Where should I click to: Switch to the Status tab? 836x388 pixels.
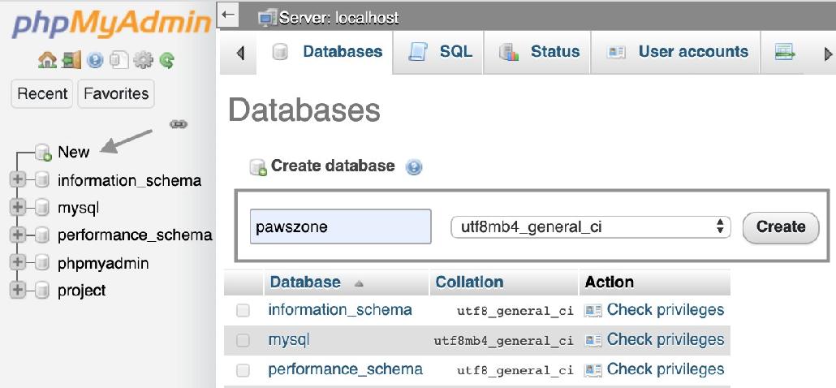[537, 52]
